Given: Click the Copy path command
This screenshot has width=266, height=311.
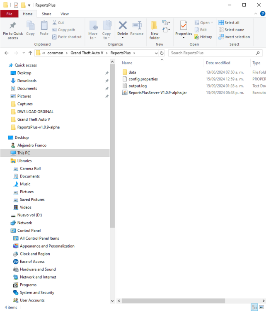Looking at the screenshot, I should coord(64,30).
